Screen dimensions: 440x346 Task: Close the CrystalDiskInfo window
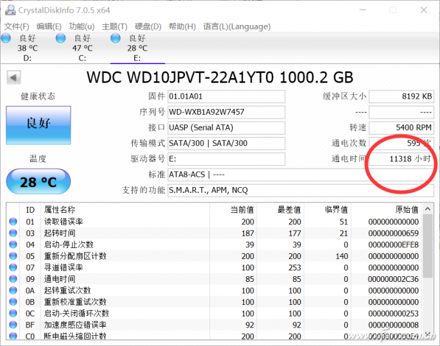424,10
